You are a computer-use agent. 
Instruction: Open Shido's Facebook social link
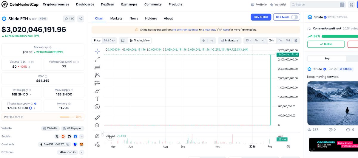click(75, 137)
